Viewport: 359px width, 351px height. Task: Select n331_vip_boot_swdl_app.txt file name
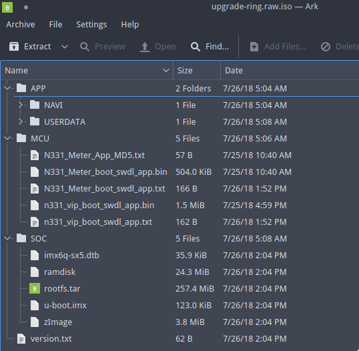[x=98, y=222]
